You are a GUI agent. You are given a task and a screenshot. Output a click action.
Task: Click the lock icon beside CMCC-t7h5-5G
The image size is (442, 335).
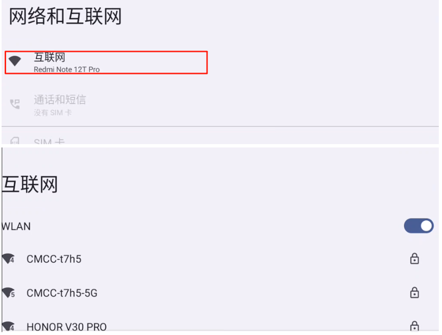414,292
